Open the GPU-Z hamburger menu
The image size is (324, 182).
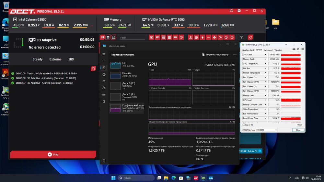tap(303, 49)
